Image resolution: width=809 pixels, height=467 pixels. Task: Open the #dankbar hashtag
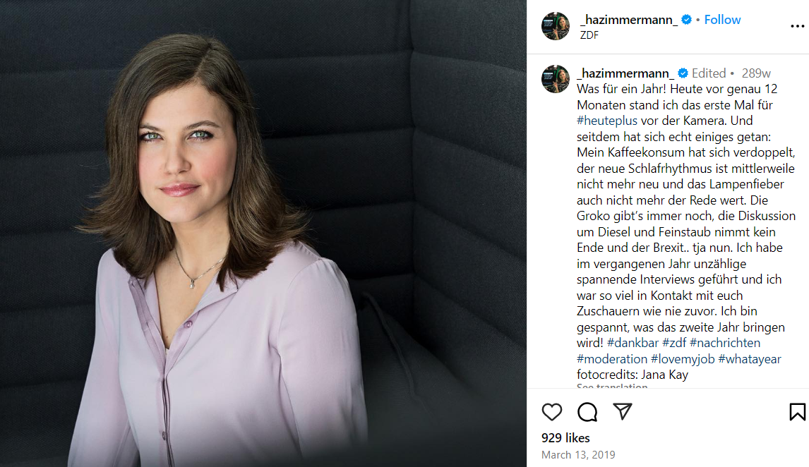coord(633,343)
